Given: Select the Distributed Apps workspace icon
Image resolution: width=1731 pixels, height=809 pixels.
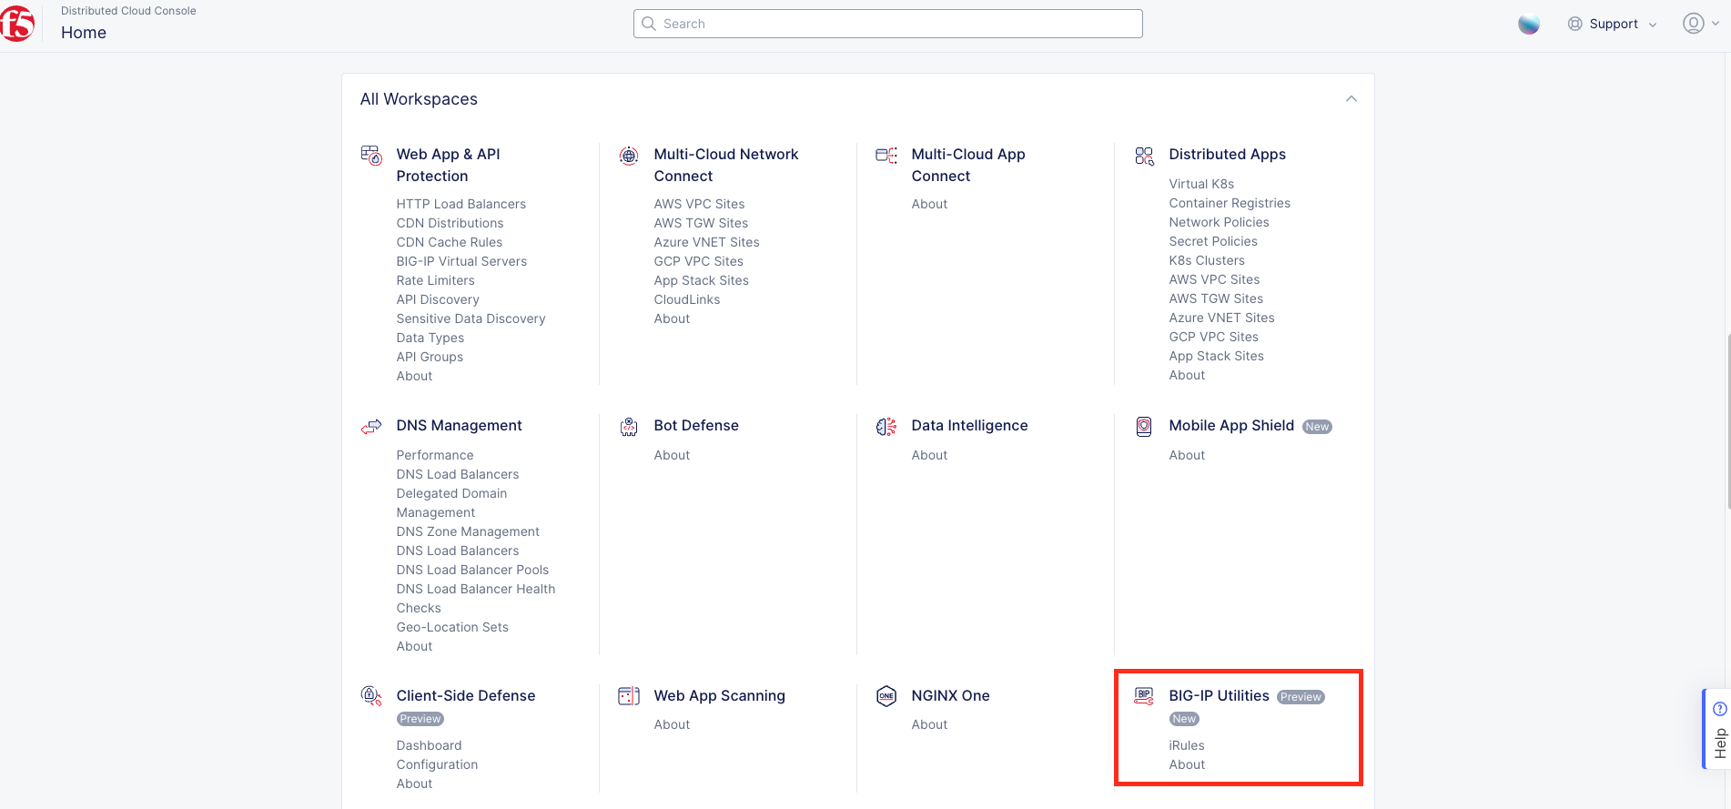Looking at the screenshot, I should 1144,156.
